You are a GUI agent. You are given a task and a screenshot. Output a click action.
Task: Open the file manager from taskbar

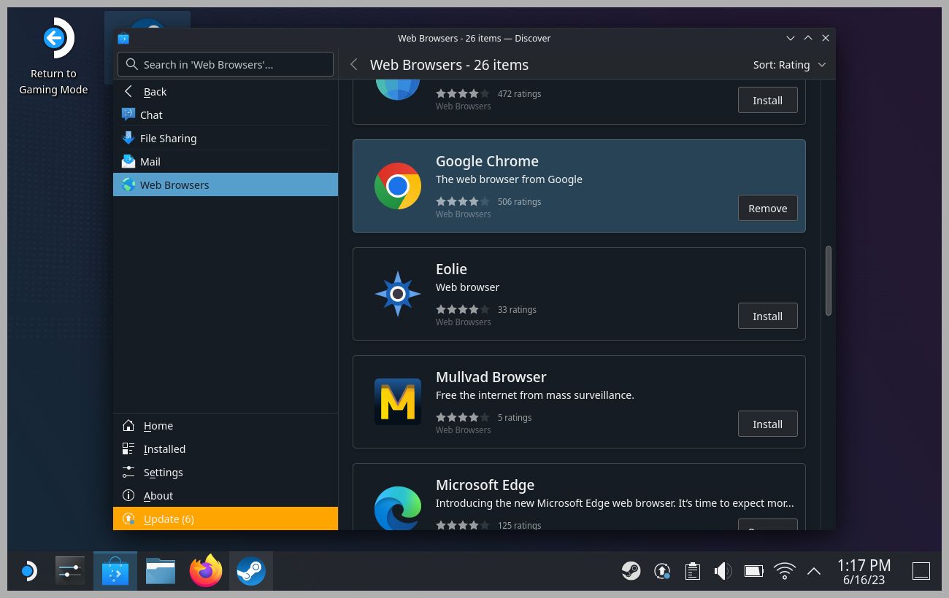(x=161, y=571)
